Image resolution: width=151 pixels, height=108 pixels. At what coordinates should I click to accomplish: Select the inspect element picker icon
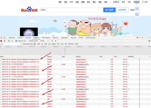pyautogui.click(x=1, y=38)
